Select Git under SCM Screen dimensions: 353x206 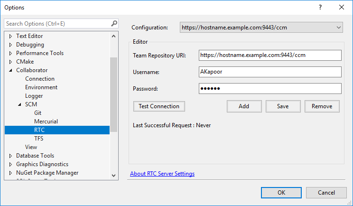pyautogui.click(x=37, y=113)
